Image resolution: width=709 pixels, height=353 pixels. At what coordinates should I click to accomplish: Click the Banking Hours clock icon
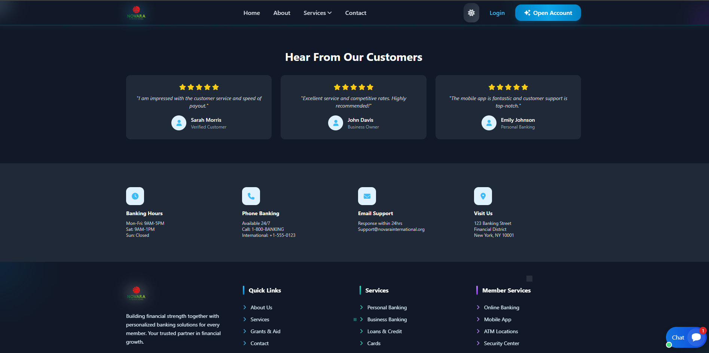[x=135, y=196]
